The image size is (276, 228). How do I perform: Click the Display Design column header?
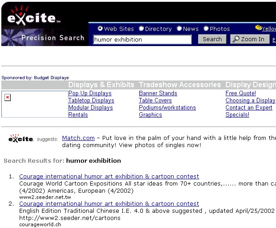tap(251, 85)
